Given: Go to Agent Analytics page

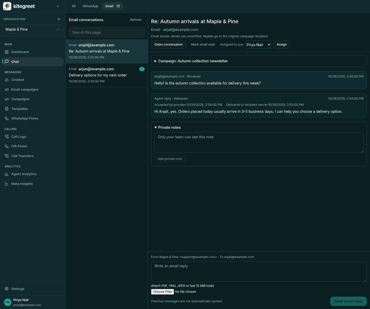Looking at the screenshot, I should click(x=33, y=174).
